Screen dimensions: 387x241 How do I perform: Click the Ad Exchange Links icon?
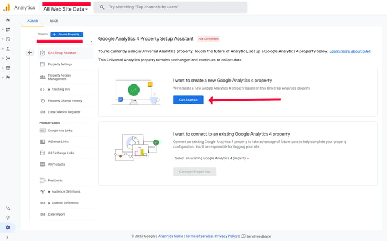(x=42, y=153)
